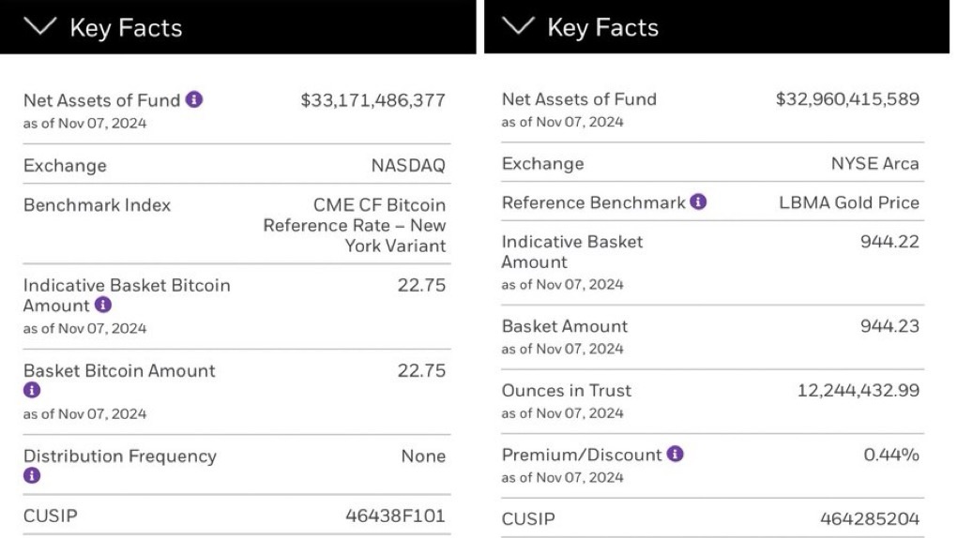Click Indicative Basket Amount value 944.22
The width and height of the screenshot is (957, 538).
[x=889, y=242]
